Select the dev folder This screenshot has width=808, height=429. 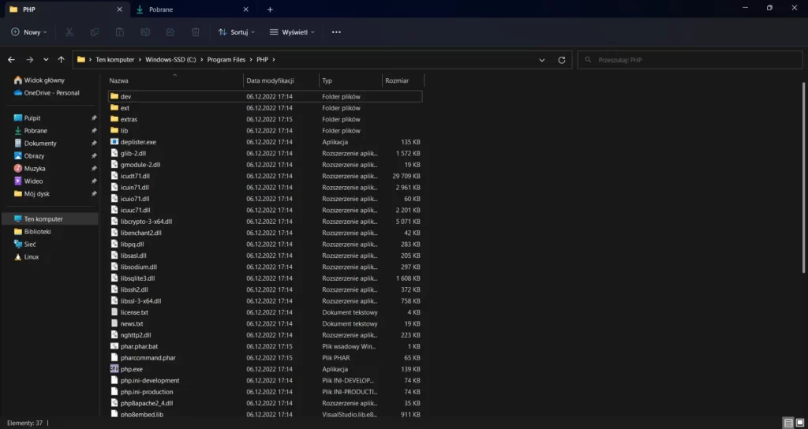click(x=265, y=96)
